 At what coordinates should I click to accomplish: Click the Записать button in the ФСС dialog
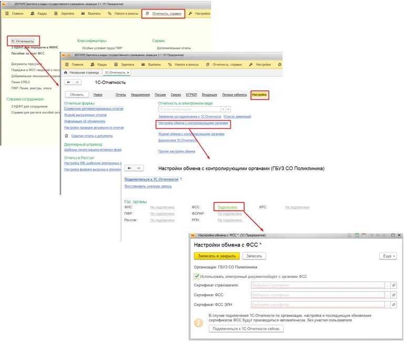point(254,256)
